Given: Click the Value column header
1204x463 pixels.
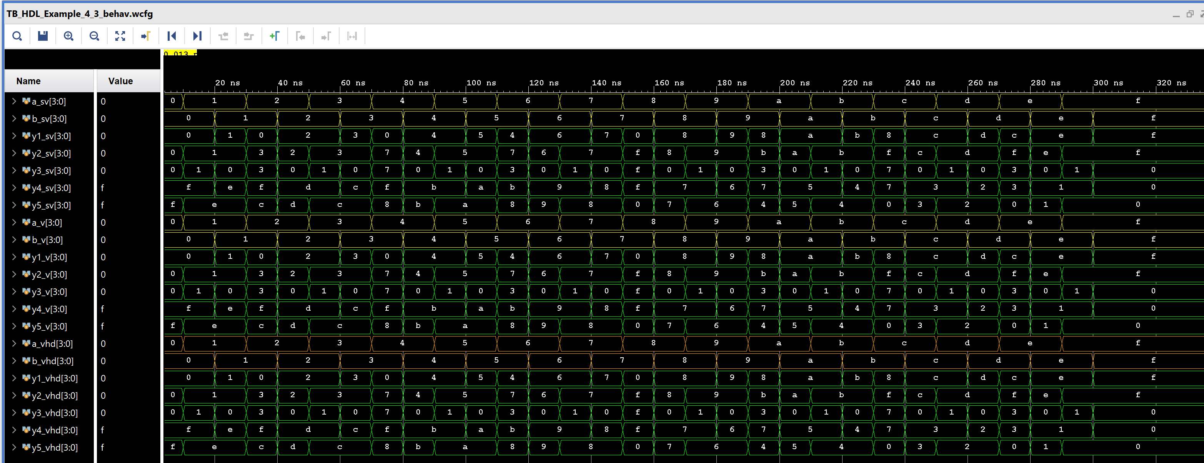Looking at the screenshot, I should [121, 81].
